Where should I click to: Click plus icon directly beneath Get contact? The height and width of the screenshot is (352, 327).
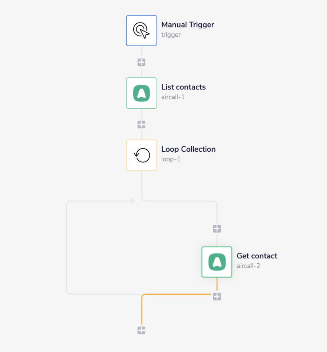tap(217, 296)
